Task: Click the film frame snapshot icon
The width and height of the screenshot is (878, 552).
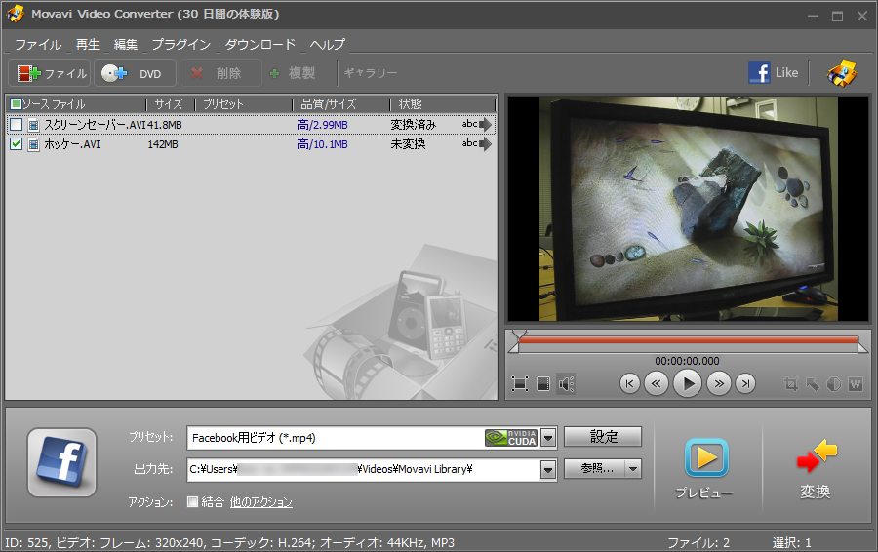Action: coord(543,384)
